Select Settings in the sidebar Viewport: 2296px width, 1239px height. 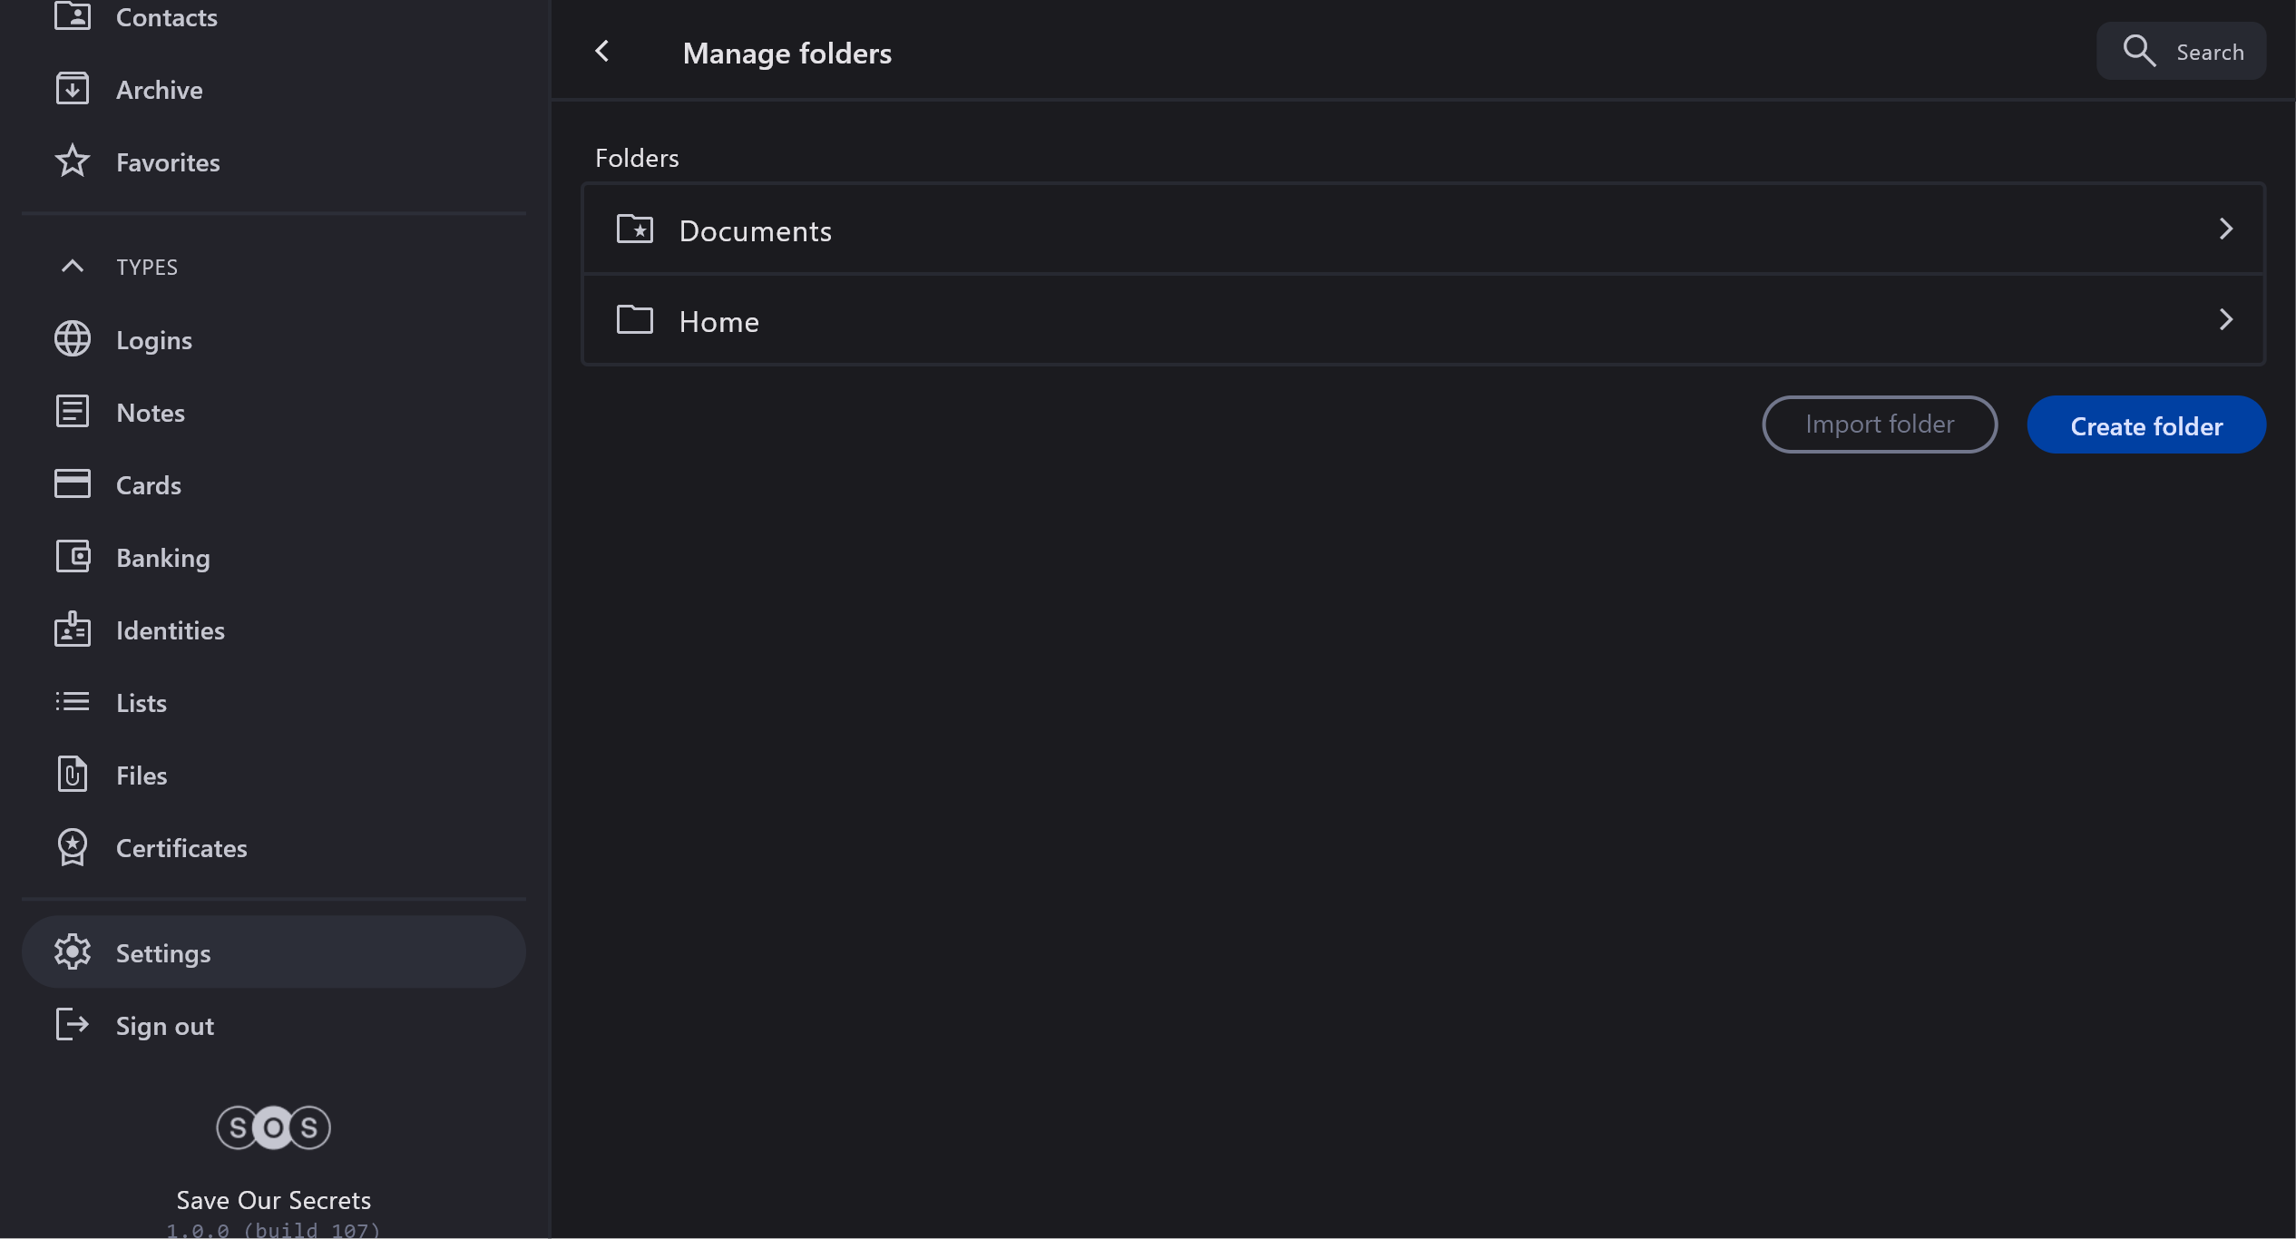coord(163,953)
